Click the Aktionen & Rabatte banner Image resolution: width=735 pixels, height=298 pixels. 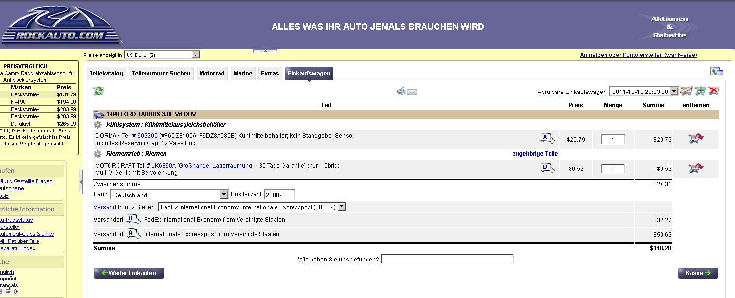(x=669, y=27)
